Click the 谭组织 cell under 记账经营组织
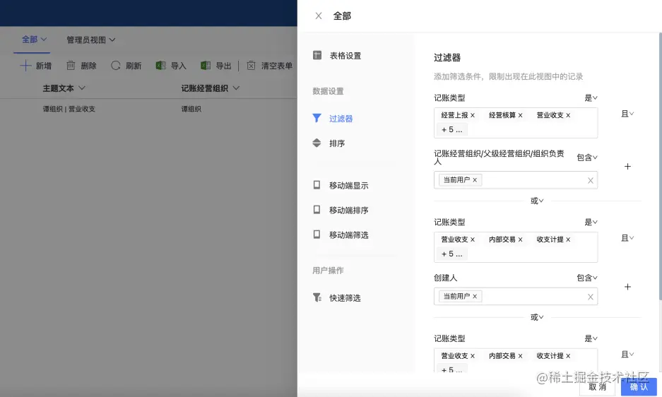Viewport: 662px width, 397px height. click(x=191, y=109)
